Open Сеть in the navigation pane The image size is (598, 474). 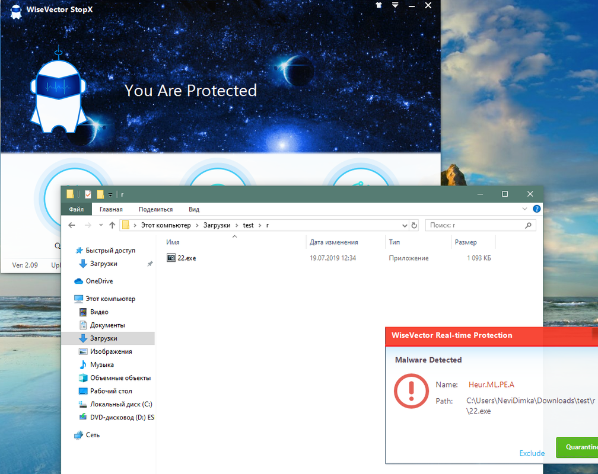pos(93,435)
